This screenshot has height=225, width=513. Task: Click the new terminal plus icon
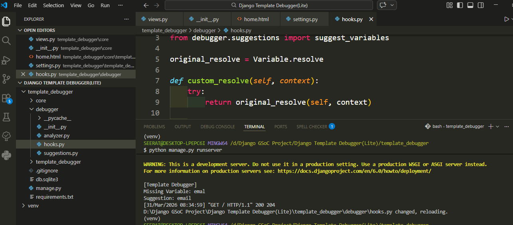[x=491, y=126]
